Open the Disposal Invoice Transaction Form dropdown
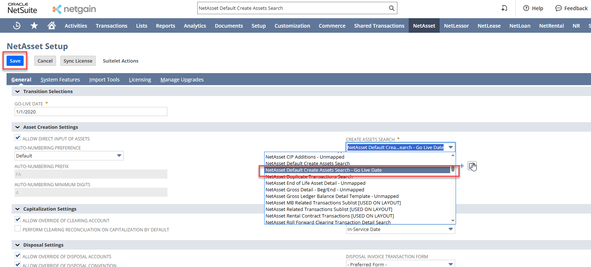This screenshot has height=267, width=591. click(400, 264)
